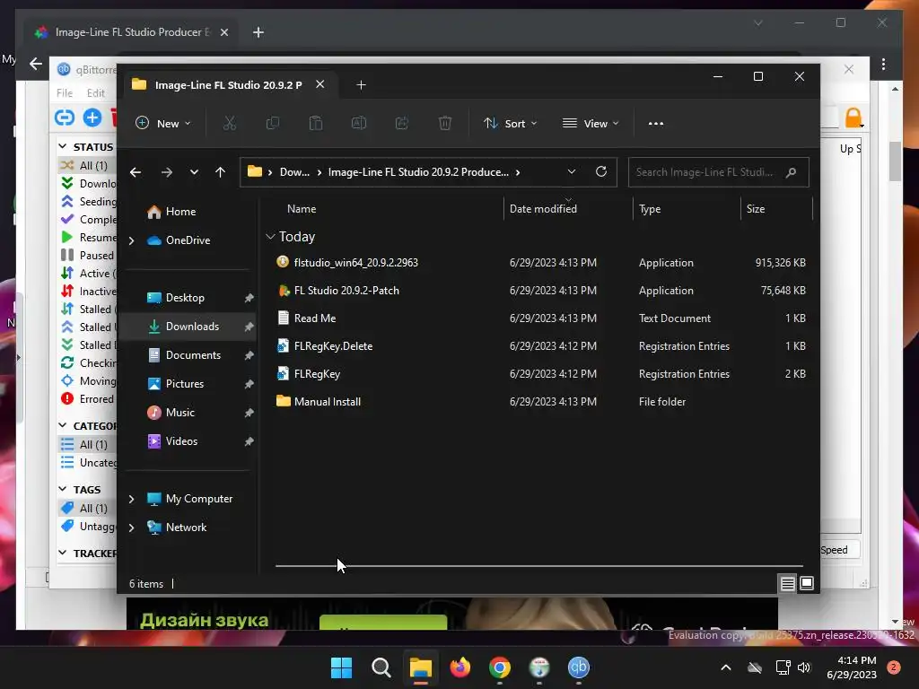The width and height of the screenshot is (919, 689).
Task: Open Firefox from the taskbar
Action: 460,667
